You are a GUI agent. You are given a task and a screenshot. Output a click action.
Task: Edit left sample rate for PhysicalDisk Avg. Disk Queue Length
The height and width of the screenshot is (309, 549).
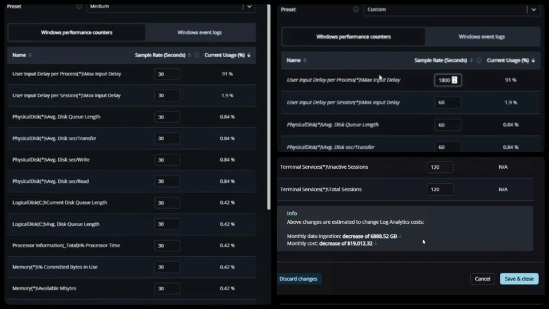[167, 117]
